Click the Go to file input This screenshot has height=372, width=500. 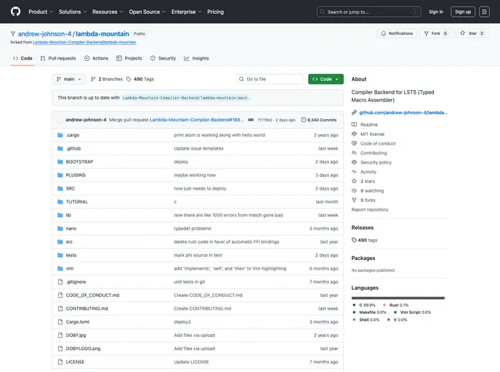(270, 79)
